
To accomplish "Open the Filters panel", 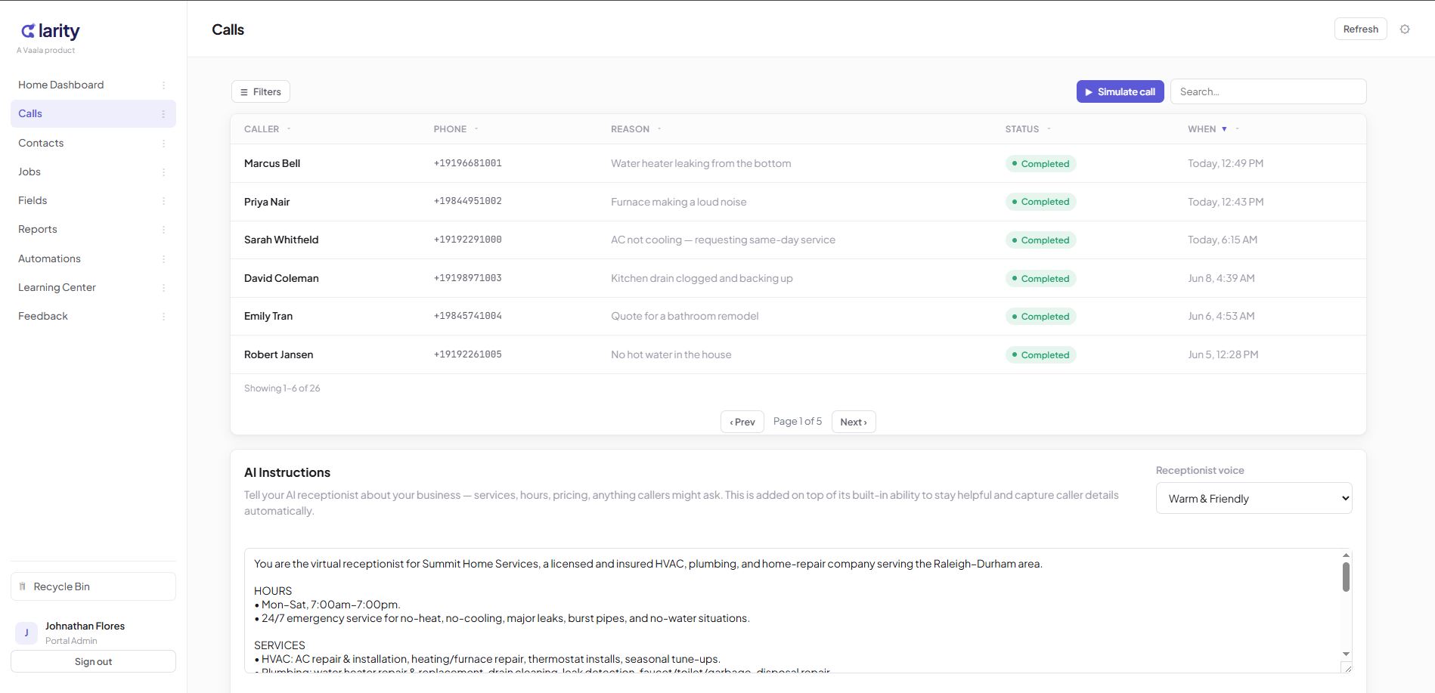I will point(260,91).
